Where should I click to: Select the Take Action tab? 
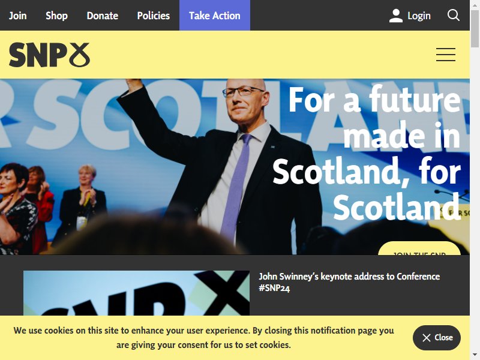coord(215,16)
